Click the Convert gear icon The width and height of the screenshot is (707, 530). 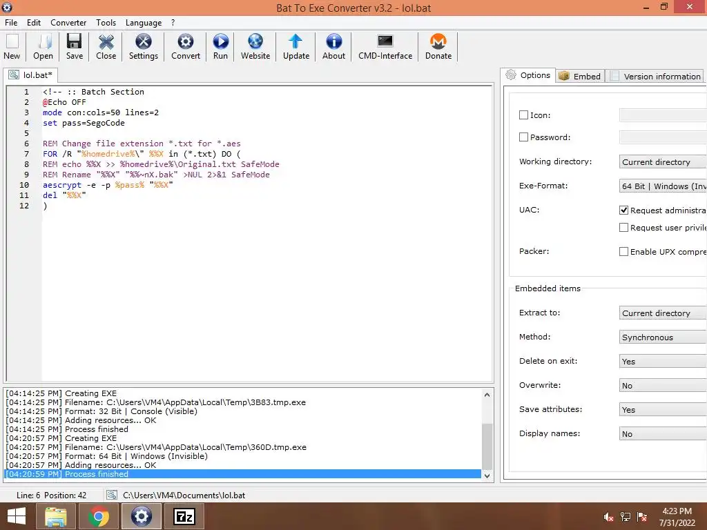click(x=185, y=42)
